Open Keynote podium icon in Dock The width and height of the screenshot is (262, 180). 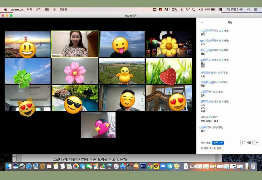[109, 166]
